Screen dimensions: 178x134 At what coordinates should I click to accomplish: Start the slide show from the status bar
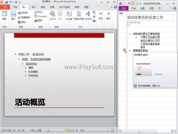point(77,130)
